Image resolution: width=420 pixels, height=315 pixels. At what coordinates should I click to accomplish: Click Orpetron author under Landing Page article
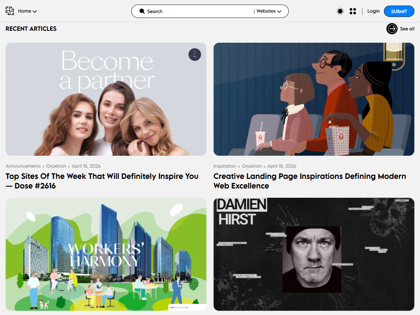(252, 166)
